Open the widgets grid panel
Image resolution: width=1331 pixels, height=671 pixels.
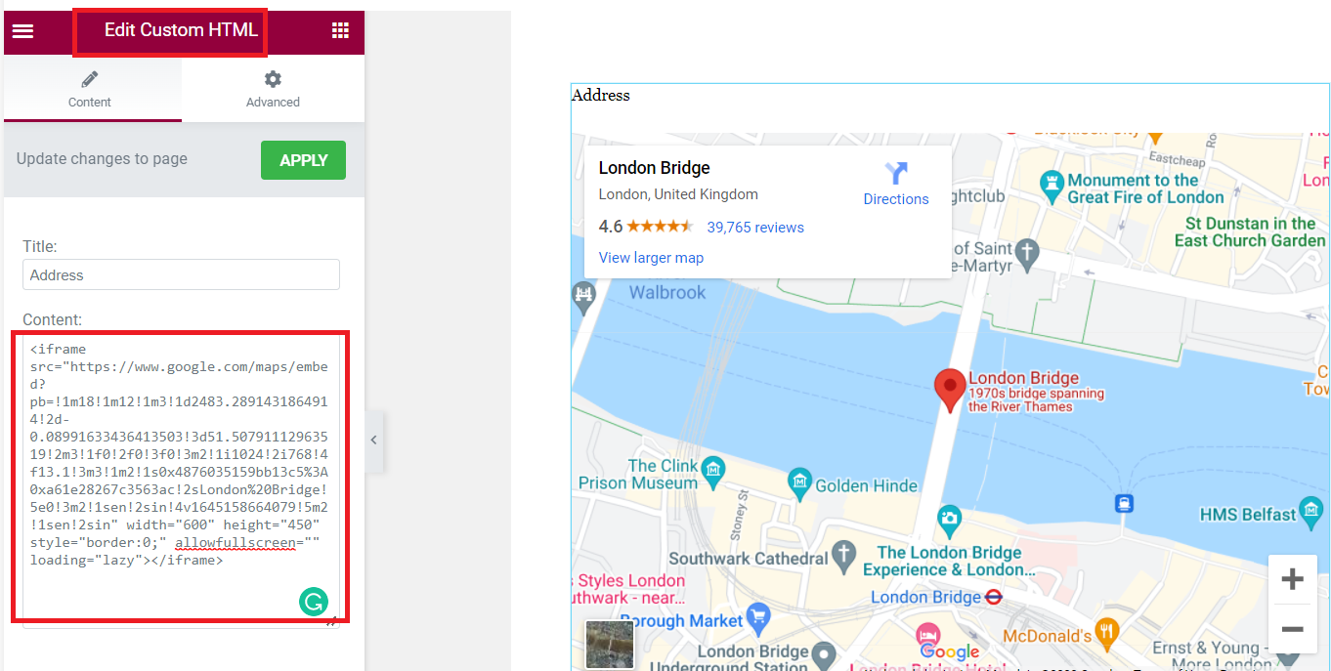340,31
